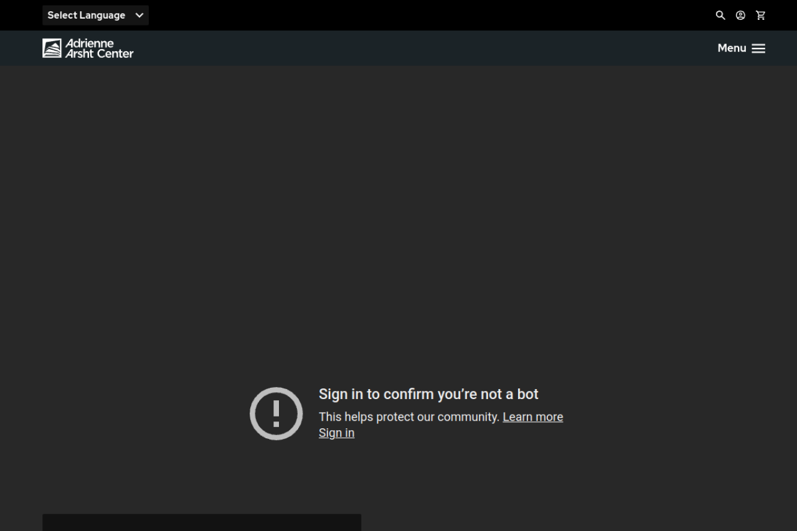Screen dimensions: 797x531
Task: Click the Sign in link
Action: coord(336,433)
